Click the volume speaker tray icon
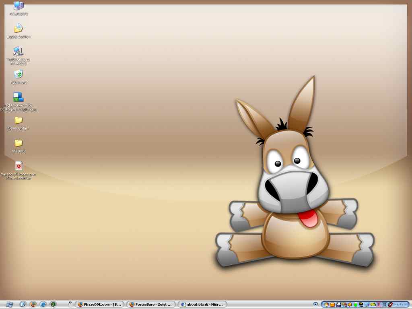412x309 pixels. click(x=350, y=305)
